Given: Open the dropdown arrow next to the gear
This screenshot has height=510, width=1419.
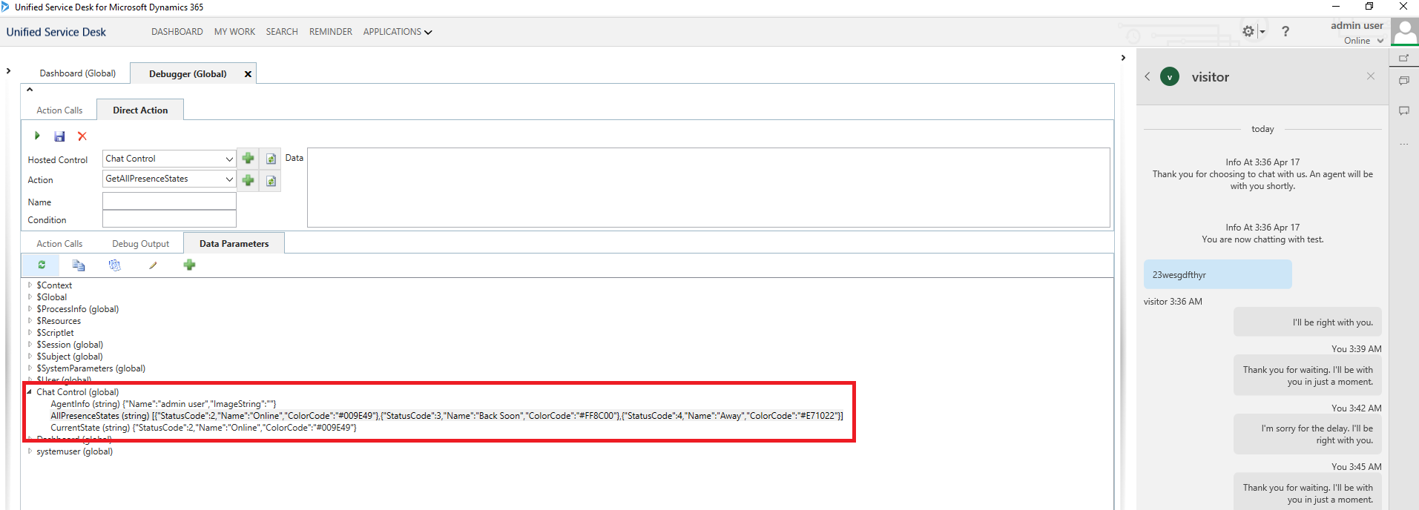Looking at the screenshot, I should tap(1262, 32).
